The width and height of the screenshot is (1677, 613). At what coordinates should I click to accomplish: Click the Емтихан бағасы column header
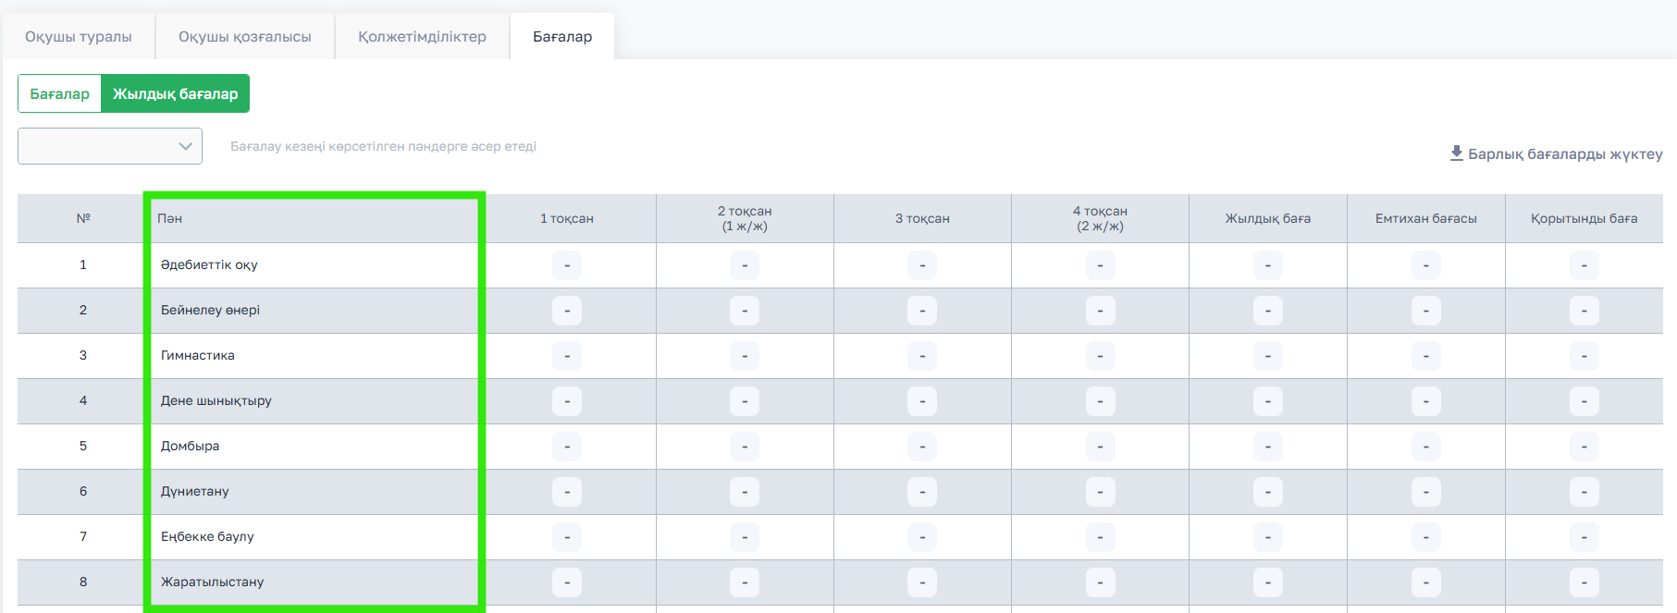1426,218
